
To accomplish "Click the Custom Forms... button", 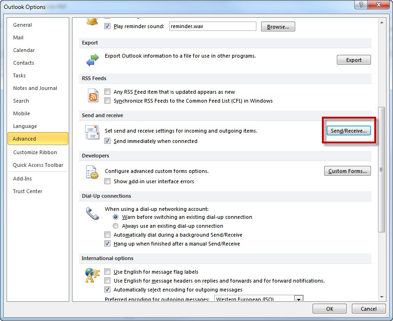I will click(347, 171).
